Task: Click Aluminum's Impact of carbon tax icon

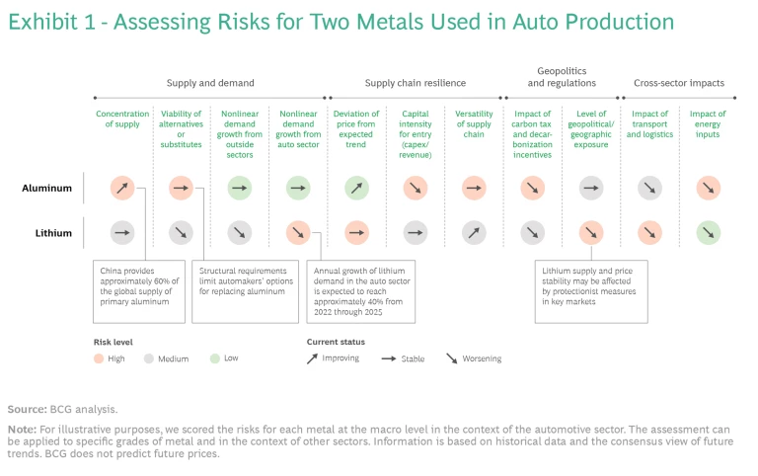Action: 532,187
